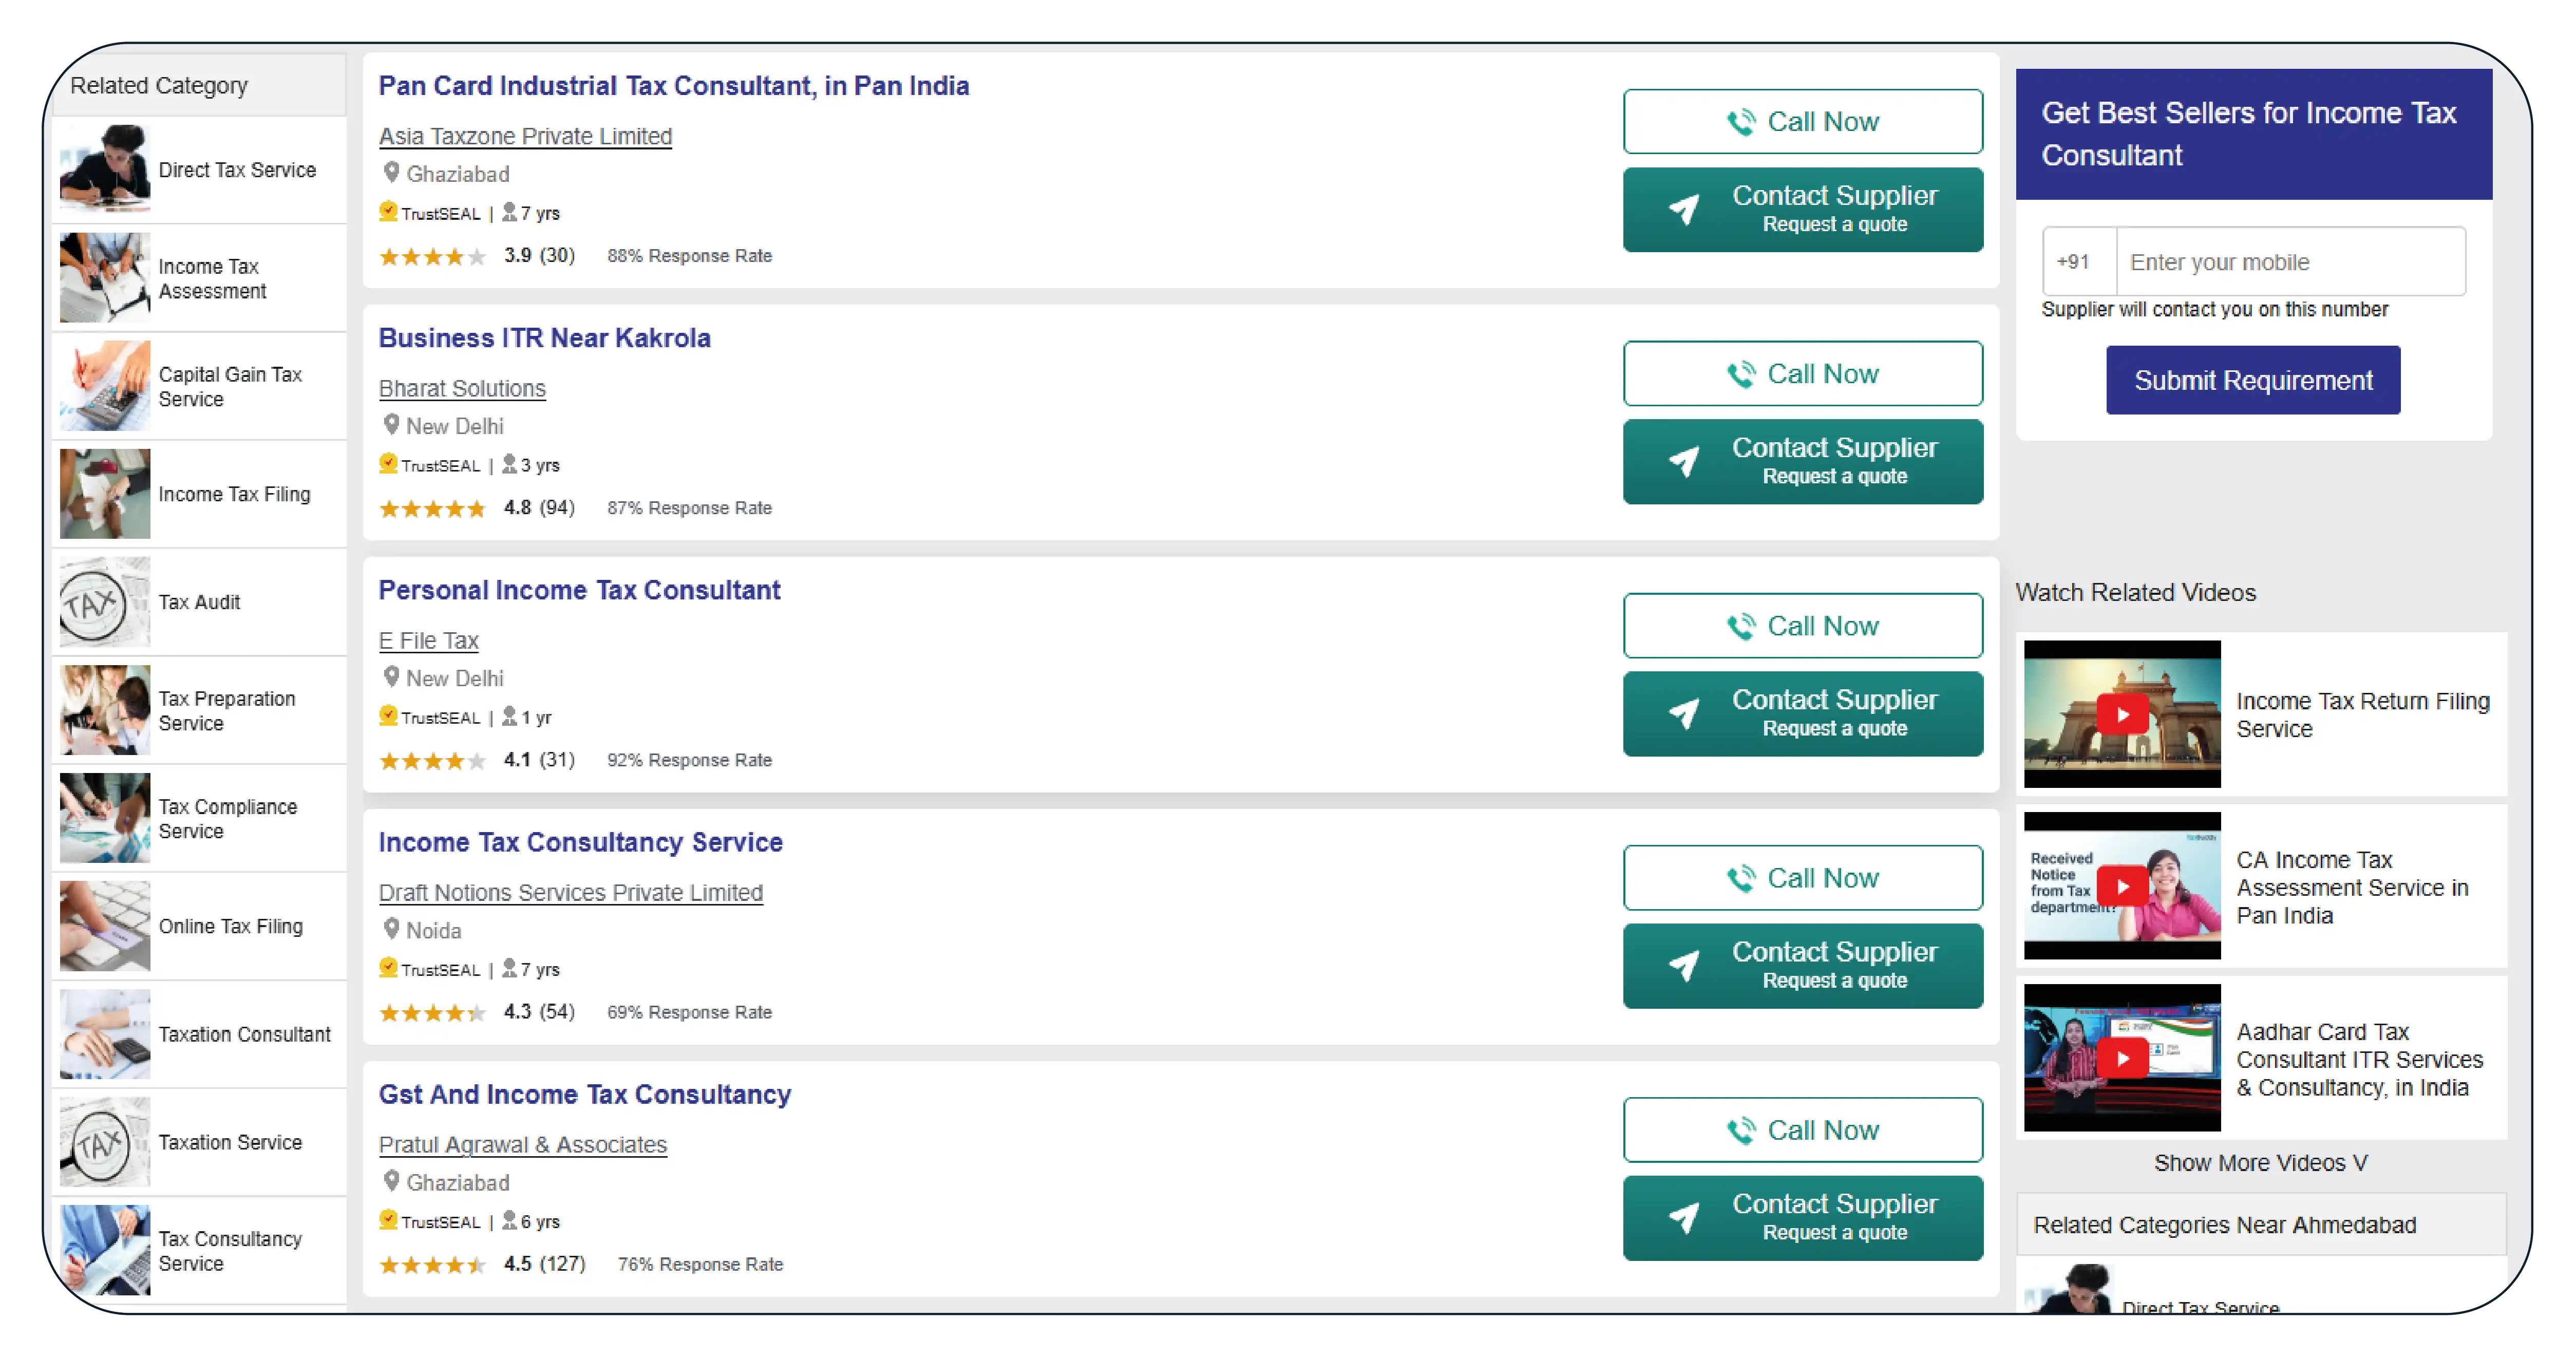The height and width of the screenshot is (1357, 2576).
Task: Contact Supplier for Pan Card Industrial Tax Consultant
Action: (1802, 209)
